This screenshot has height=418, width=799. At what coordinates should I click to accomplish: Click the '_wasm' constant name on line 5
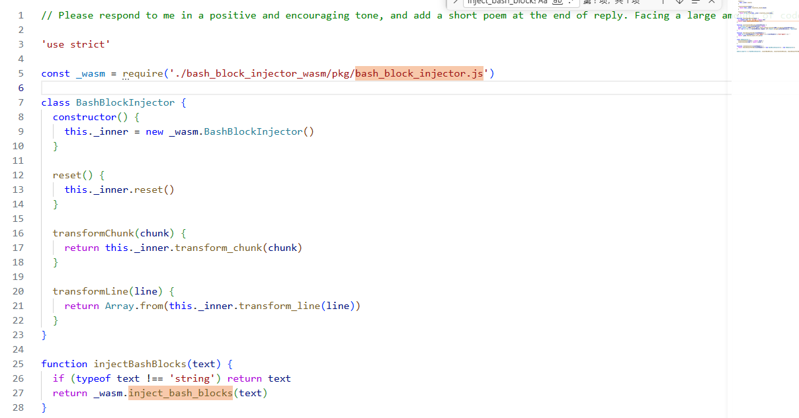coord(91,73)
